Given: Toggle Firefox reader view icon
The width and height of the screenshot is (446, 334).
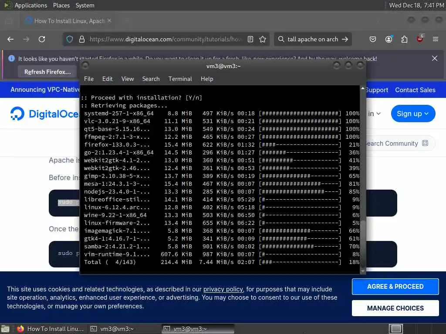Looking at the screenshot, I should (x=250, y=39).
